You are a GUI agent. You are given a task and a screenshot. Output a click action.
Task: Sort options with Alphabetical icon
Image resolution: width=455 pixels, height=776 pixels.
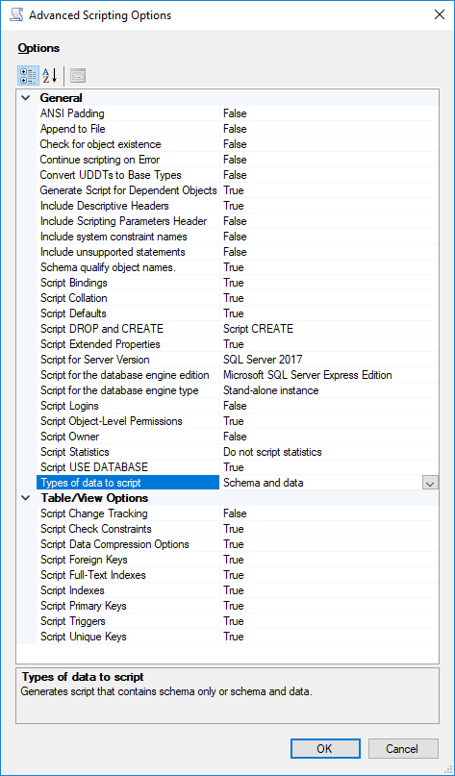49,76
